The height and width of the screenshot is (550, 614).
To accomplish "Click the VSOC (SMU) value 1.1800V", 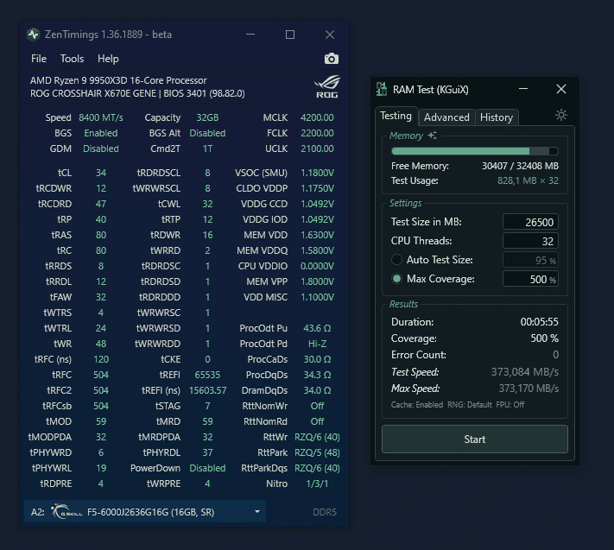I will pyautogui.click(x=317, y=173).
